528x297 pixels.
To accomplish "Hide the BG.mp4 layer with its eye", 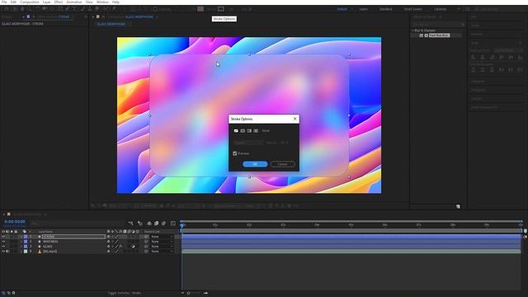I will [x=3, y=251].
